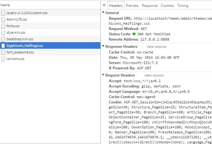View source of Response Headers
This screenshot has height=144, width=212.
156,47
